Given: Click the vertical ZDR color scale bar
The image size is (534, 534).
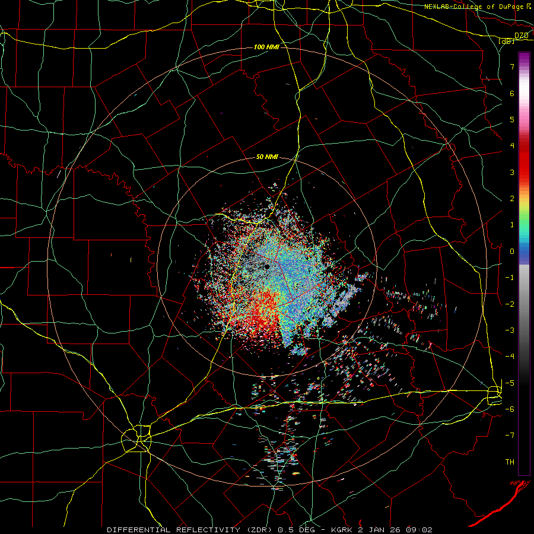Looking at the screenshot, I should pos(524,263).
